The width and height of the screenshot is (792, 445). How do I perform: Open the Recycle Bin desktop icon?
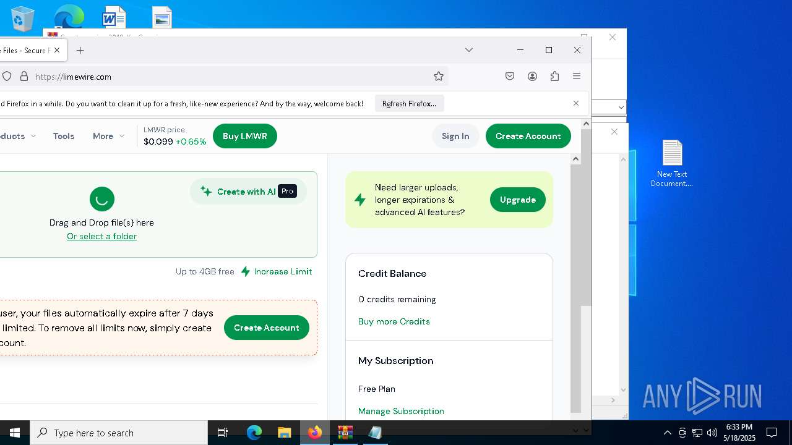(x=24, y=19)
